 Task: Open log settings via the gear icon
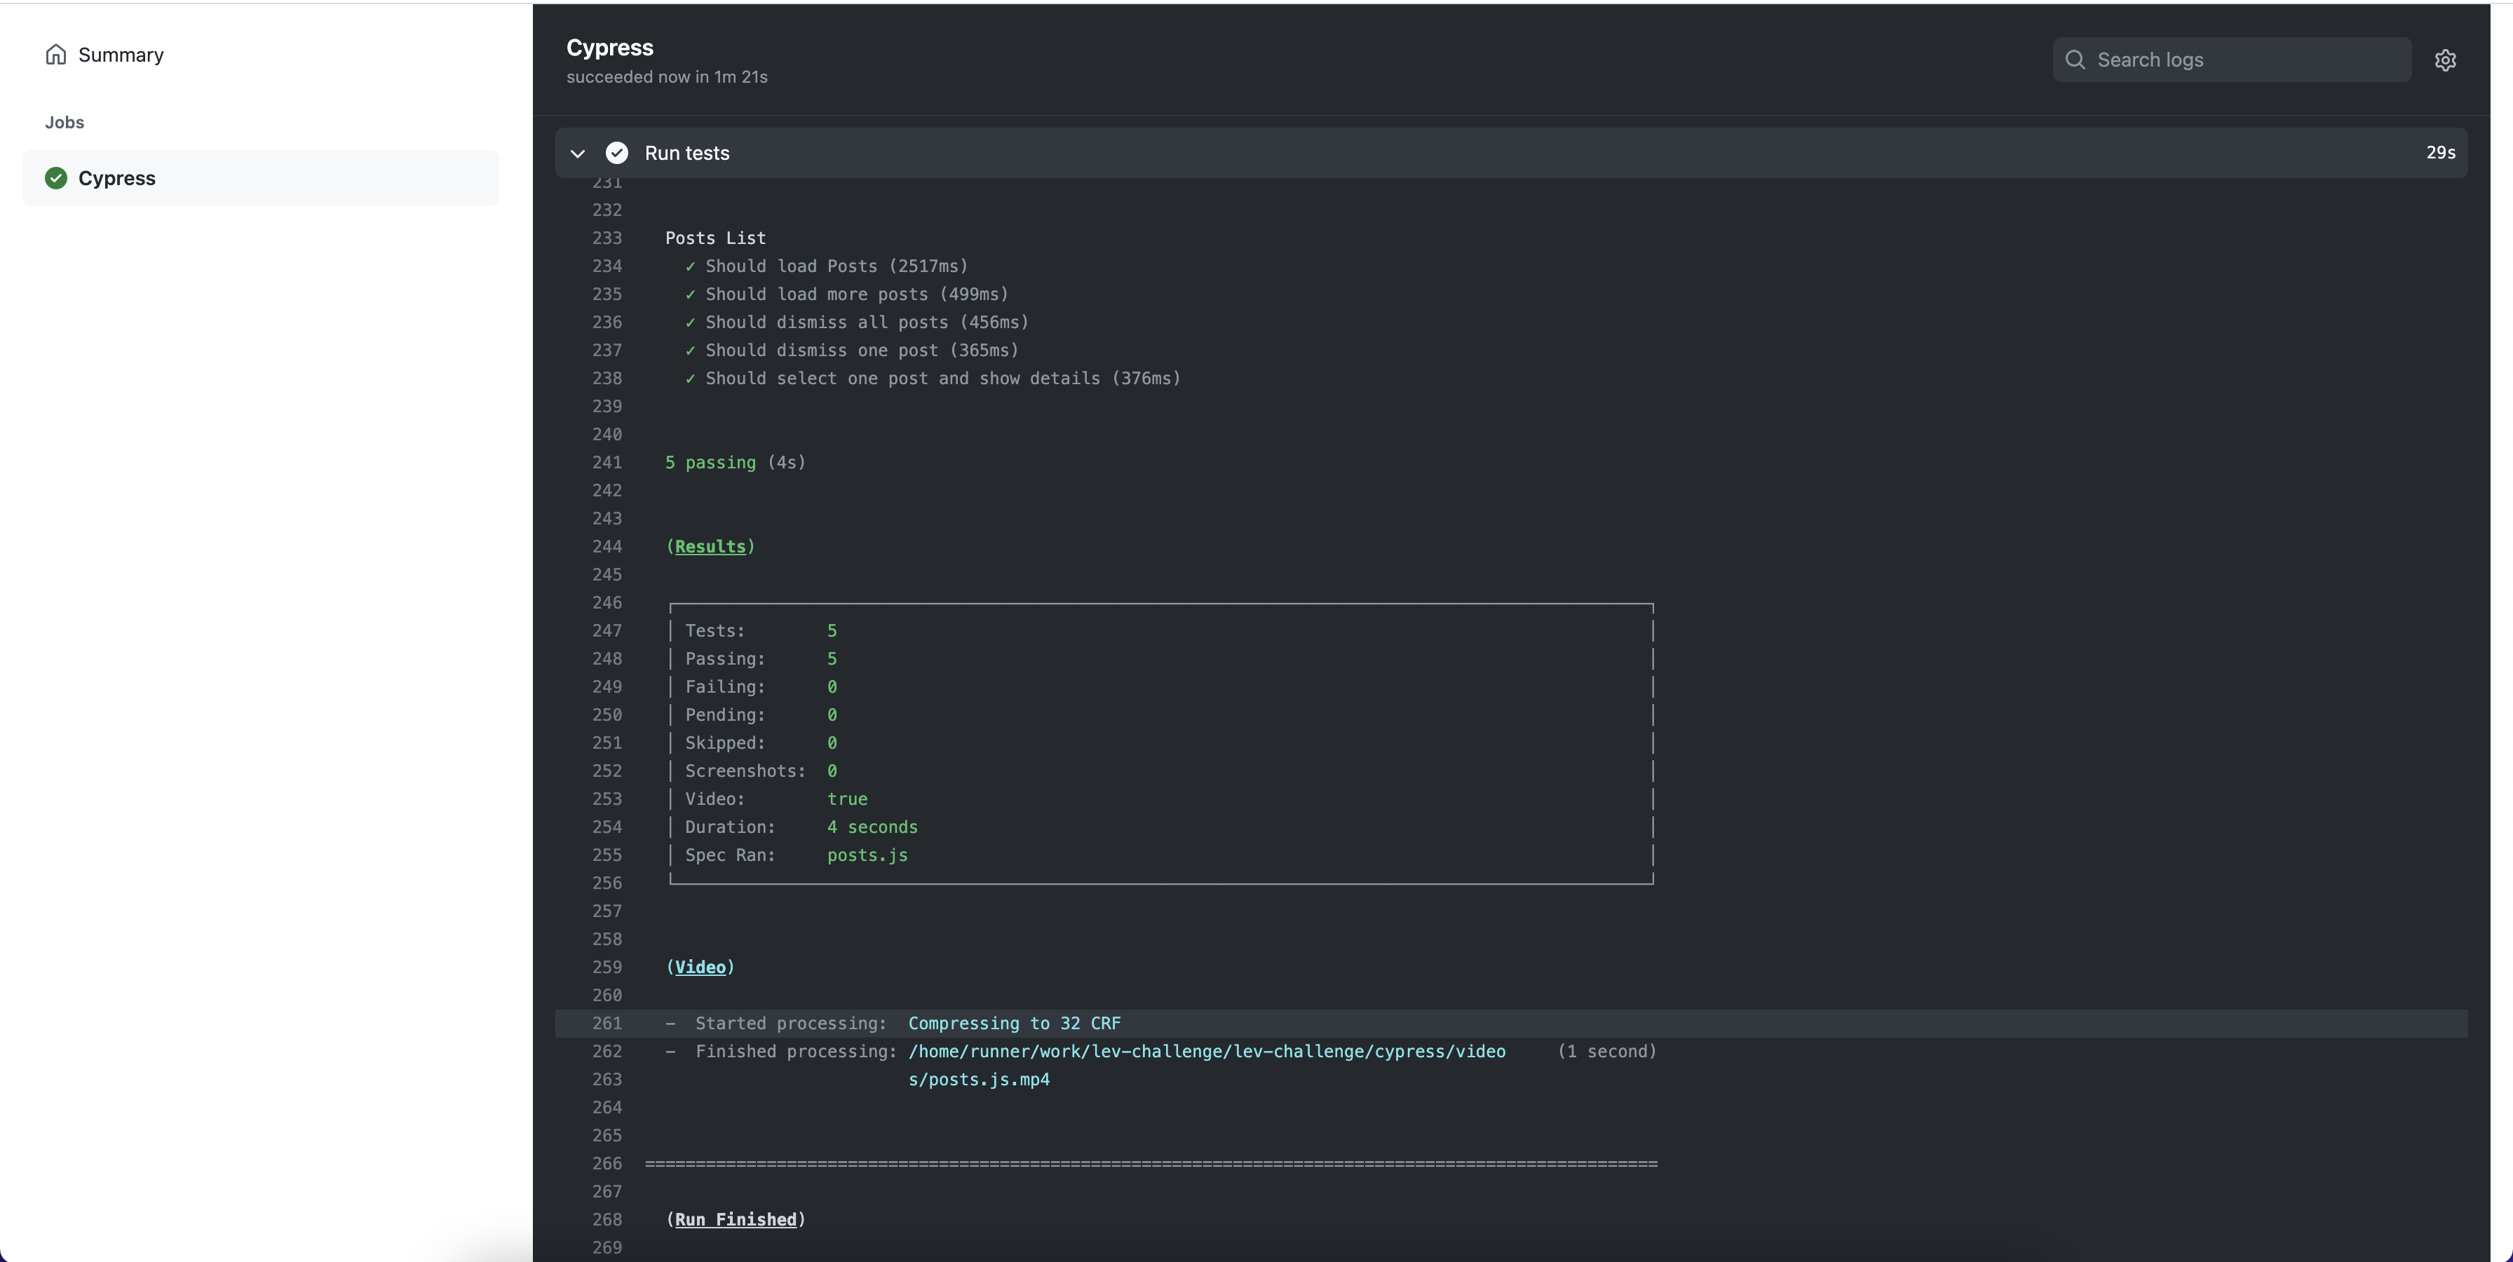pyautogui.click(x=2445, y=60)
